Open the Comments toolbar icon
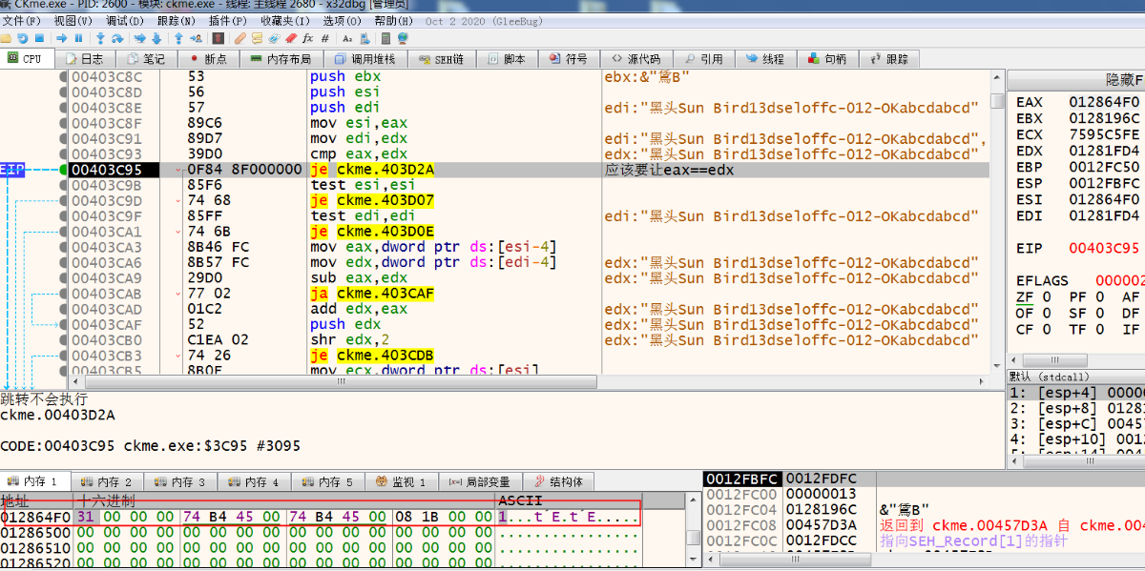This screenshot has width=1145, height=571. (257, 38)
